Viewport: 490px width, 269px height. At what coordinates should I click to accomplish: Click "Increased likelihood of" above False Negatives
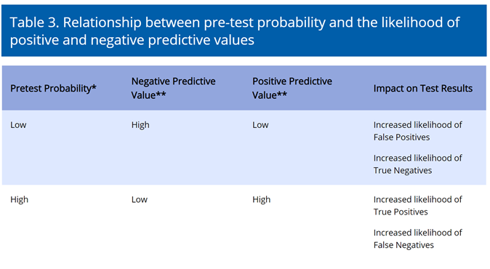point(417,233)
